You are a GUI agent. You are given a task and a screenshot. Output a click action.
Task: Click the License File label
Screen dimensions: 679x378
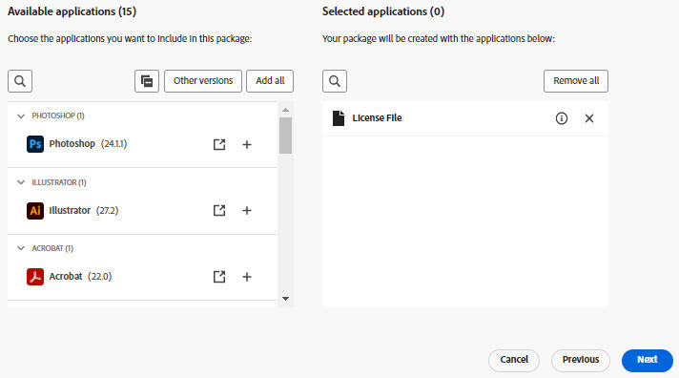point(377,118)
